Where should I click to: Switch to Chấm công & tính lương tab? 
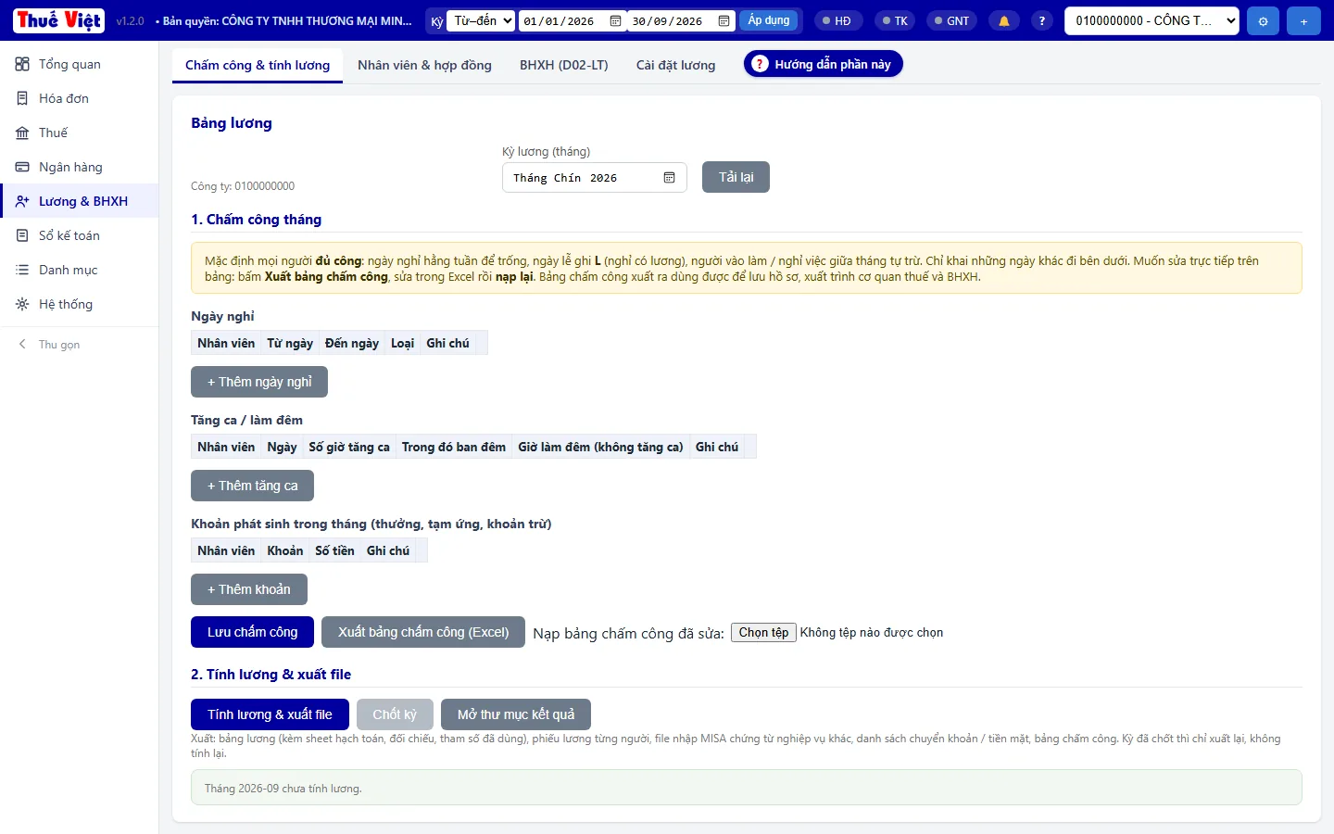(x=258, y=65)
